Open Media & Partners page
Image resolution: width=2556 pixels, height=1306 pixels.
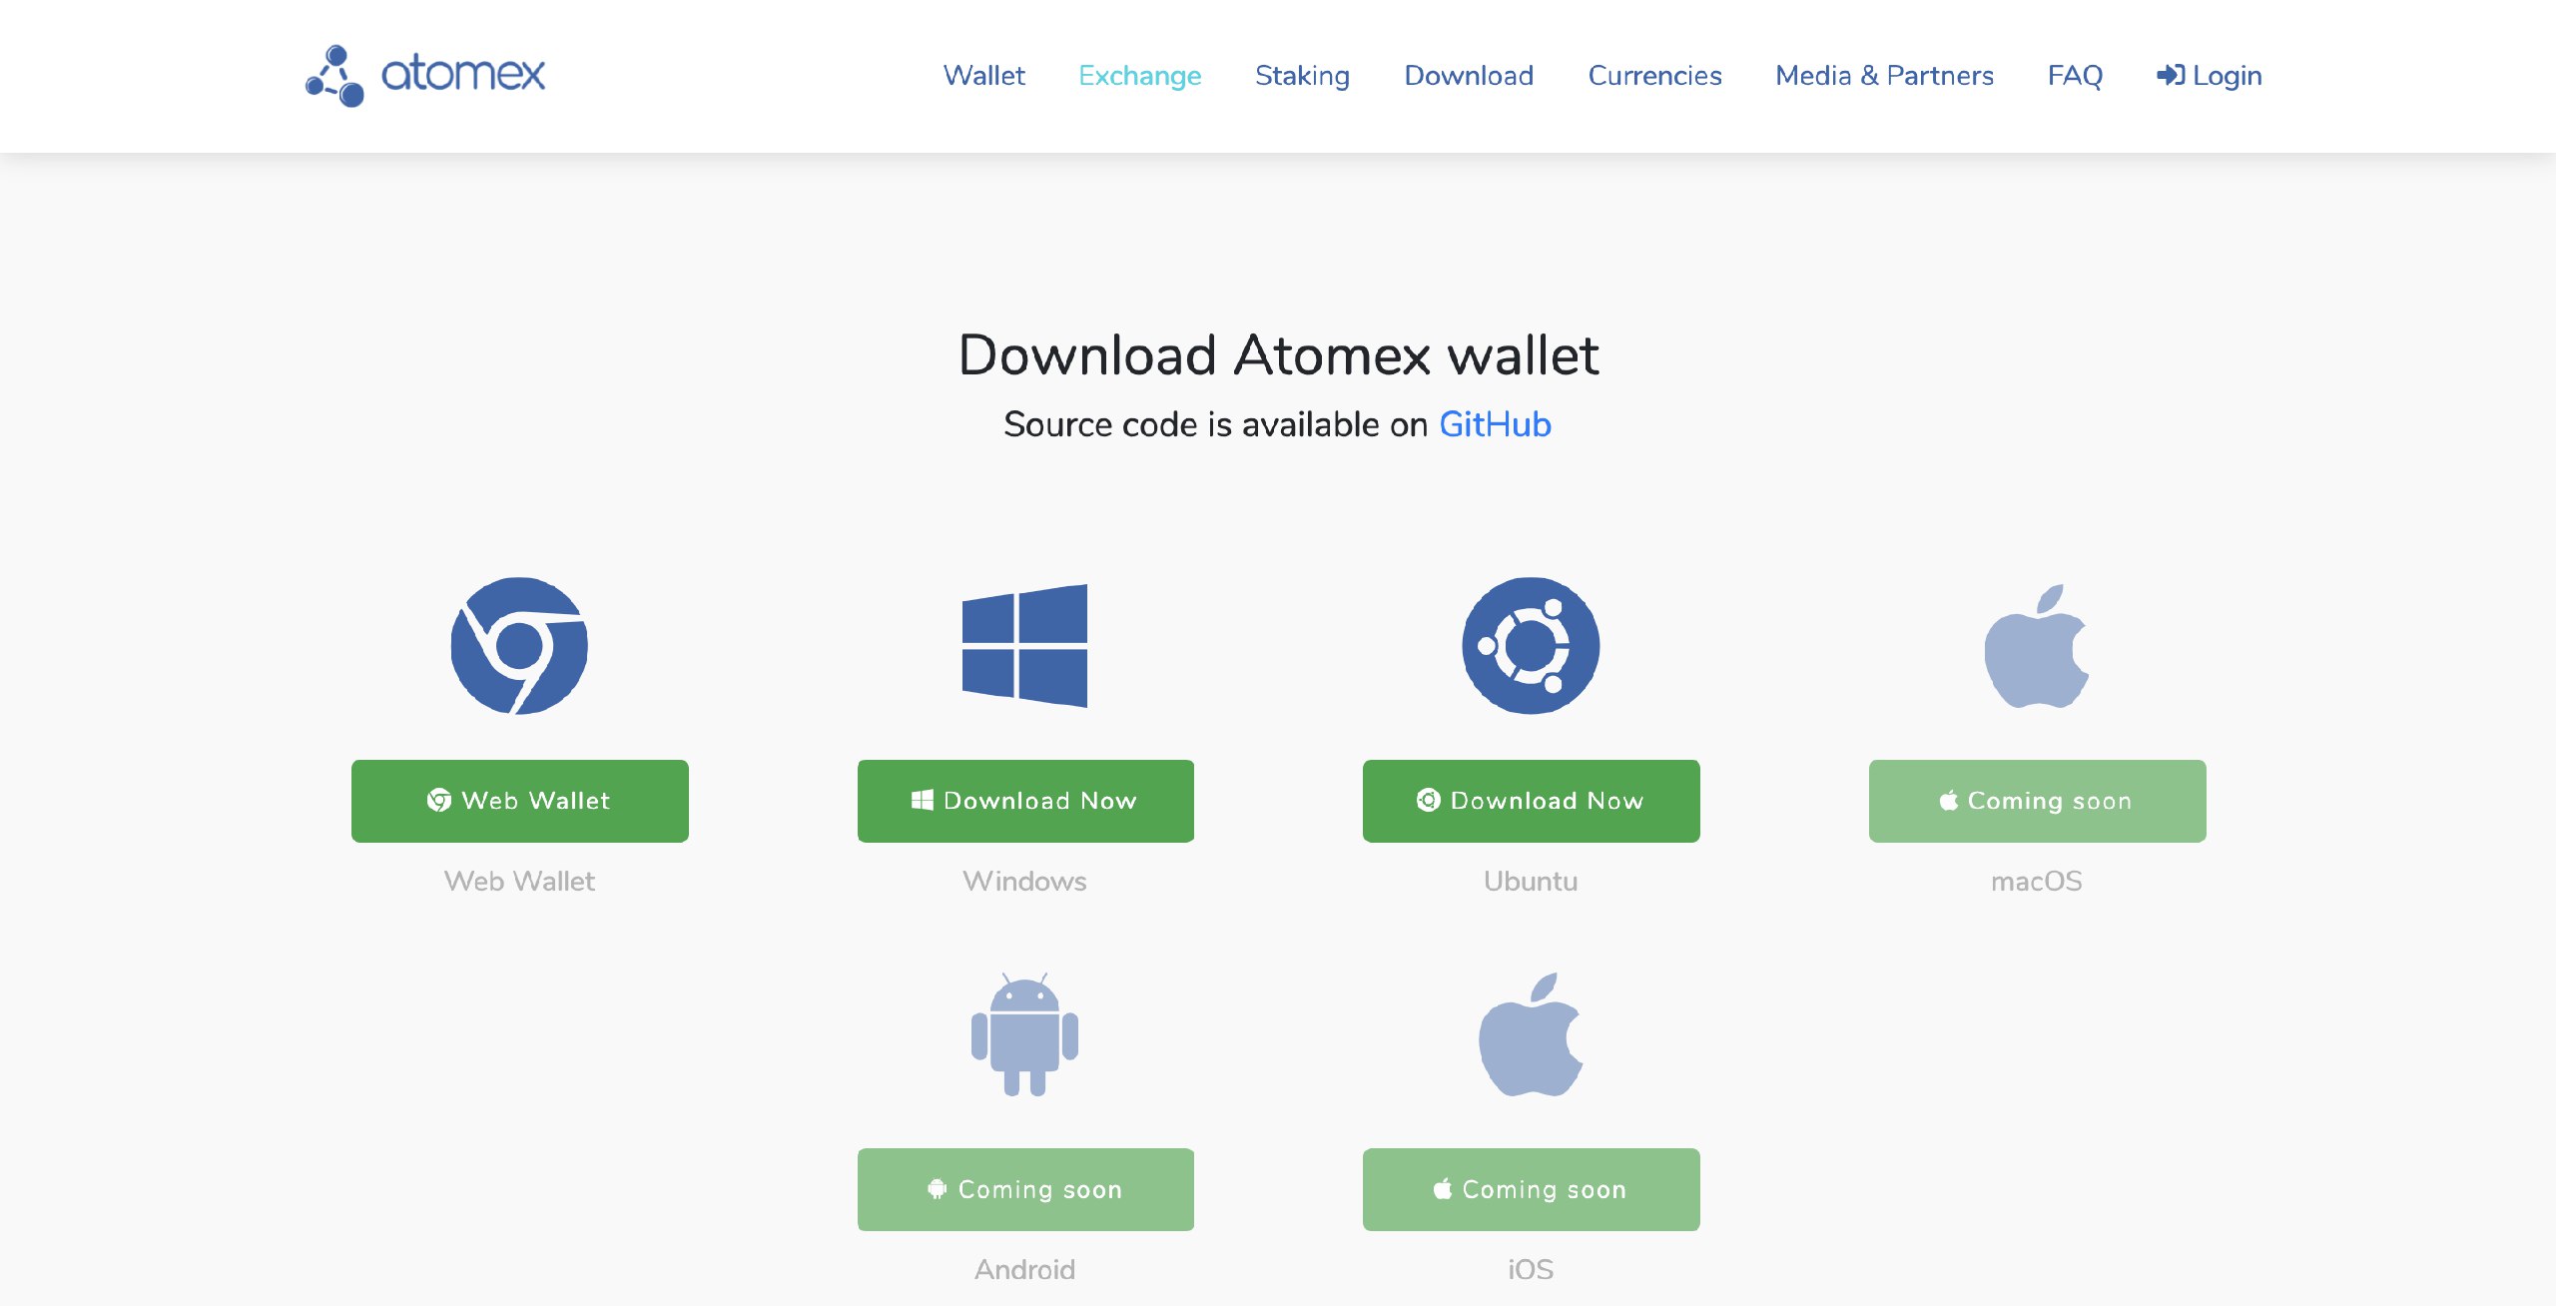(1884, 75)
